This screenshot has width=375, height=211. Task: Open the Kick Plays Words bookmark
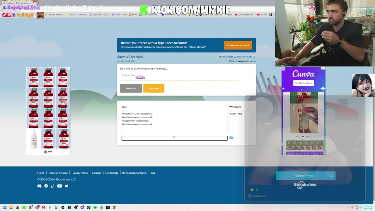[54, 15]
